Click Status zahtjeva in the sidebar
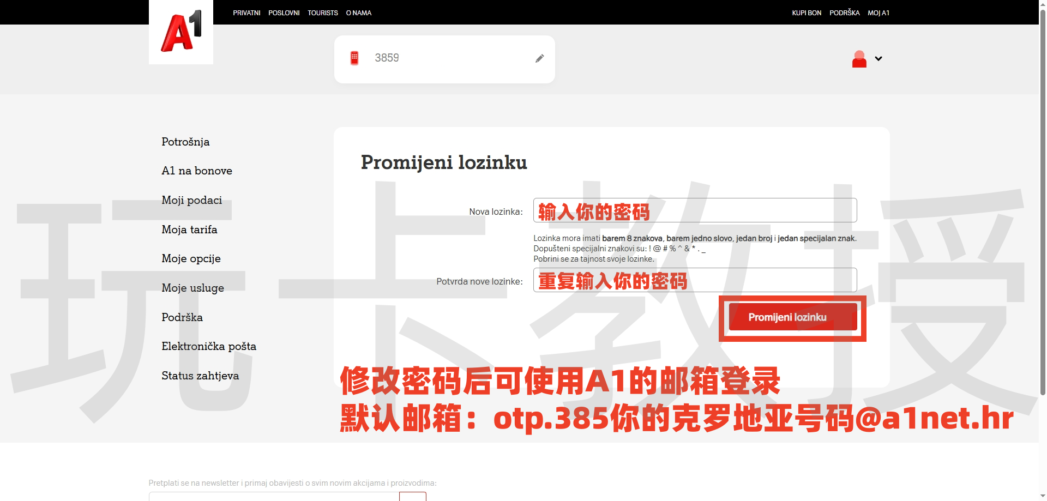 tap(200, 376)
